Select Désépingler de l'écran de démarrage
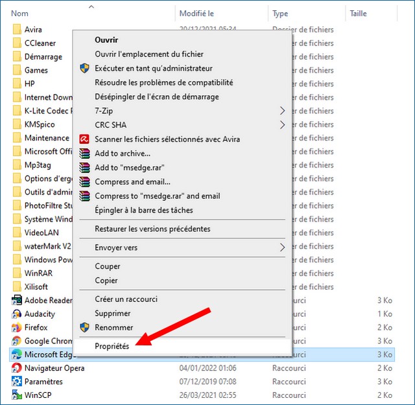This screenshot has width=415, height=405. point(157,97)
